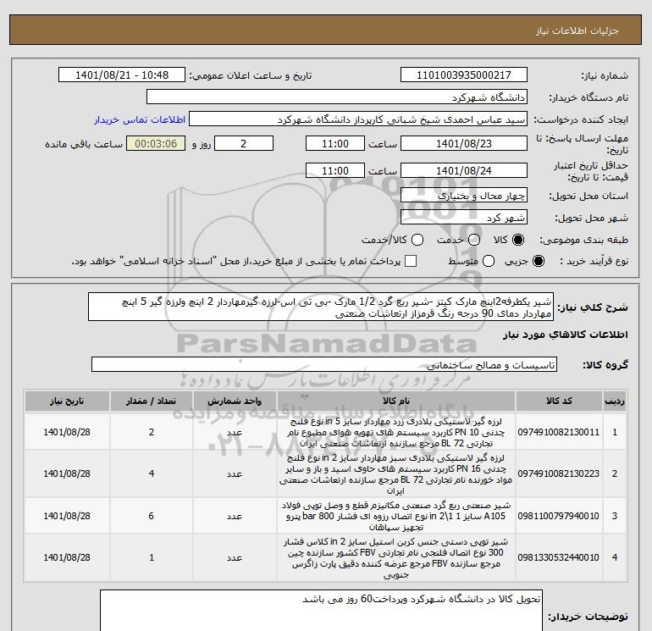
Task: Click row 3 product name شیر صنعتی ربع گرد
Action: [395, 516]
